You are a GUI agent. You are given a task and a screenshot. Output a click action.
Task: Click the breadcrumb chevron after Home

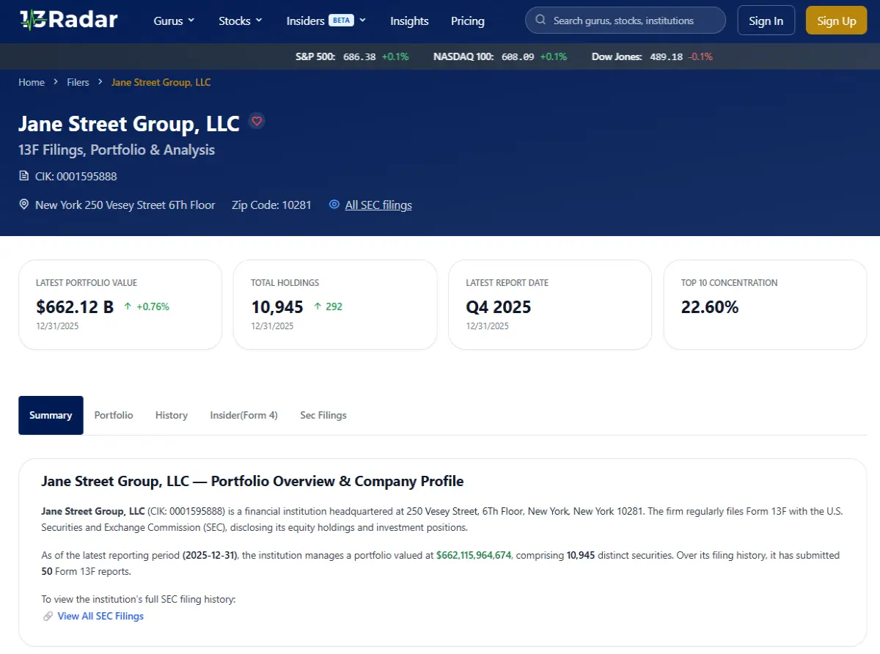point(56,82)
